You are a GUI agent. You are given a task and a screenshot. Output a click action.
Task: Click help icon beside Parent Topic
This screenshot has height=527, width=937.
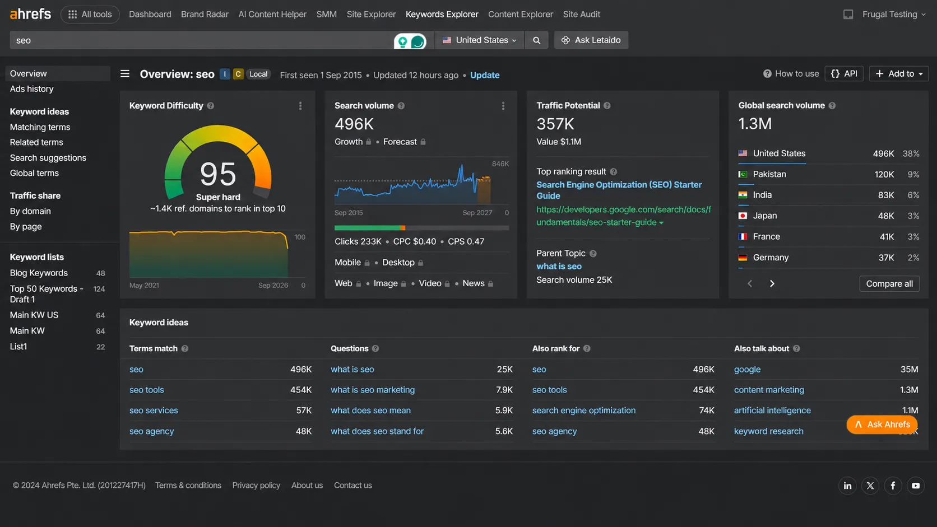coord(593,254)
